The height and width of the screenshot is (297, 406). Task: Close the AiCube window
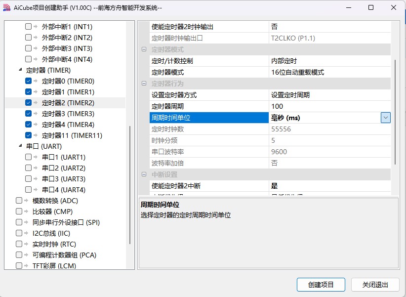394,7
